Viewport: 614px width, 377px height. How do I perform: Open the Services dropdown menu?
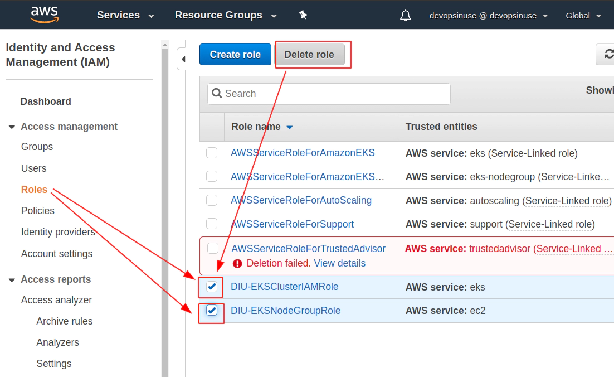click(125, 15)
